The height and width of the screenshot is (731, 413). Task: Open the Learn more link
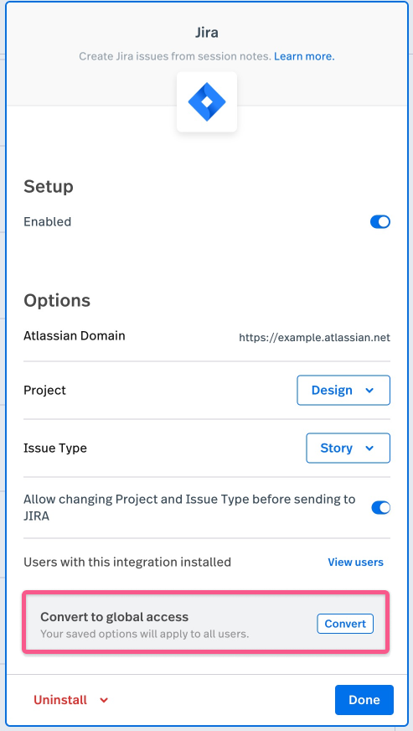[x=304, y=57]
